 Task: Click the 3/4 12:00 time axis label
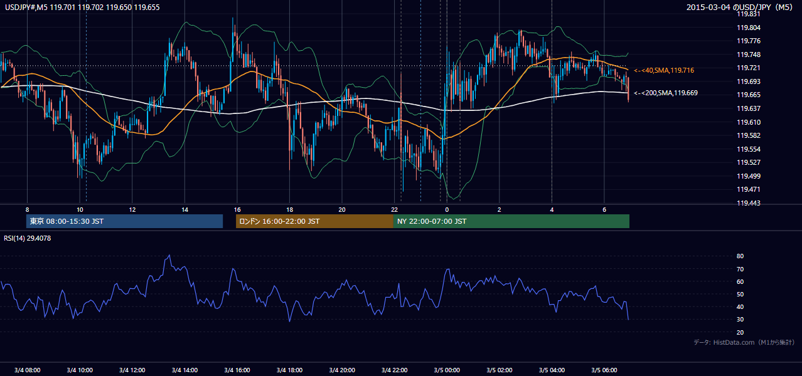pyautogui.click(x=132, y=370)
